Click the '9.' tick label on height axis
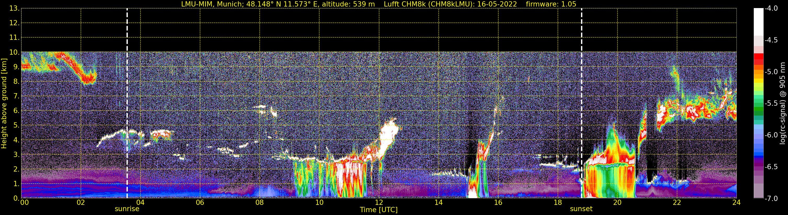This screenshot has height=215, width=788. pyautogui.click(x=16, y=67)
